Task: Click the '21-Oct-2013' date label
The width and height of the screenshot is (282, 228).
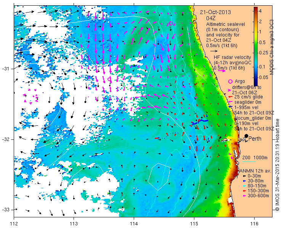Action: (215, 12)
